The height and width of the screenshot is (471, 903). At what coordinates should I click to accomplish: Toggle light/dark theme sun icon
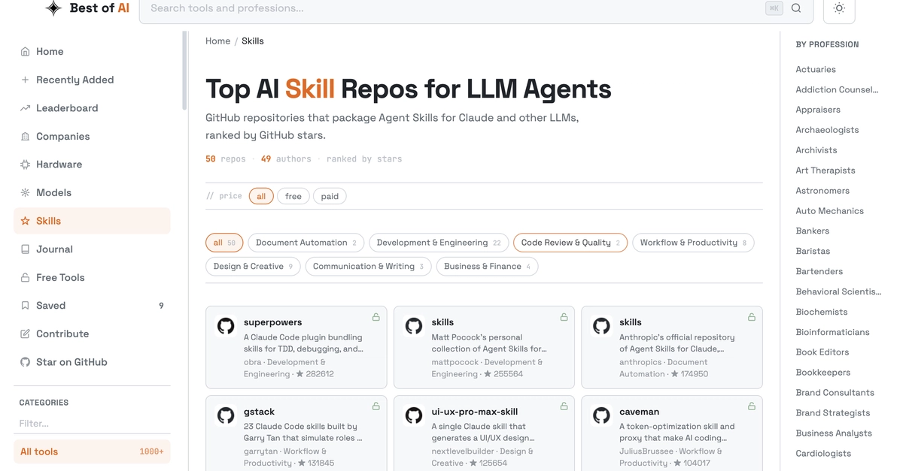click(839, 8)
